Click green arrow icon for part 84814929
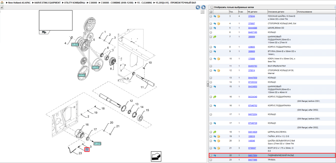 [x=215, y=132]
